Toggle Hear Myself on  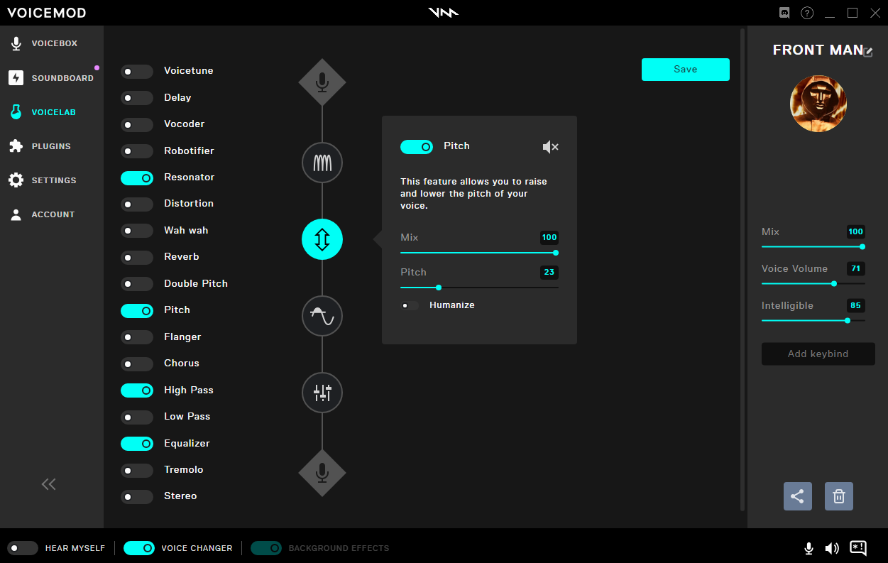(23, 548)
